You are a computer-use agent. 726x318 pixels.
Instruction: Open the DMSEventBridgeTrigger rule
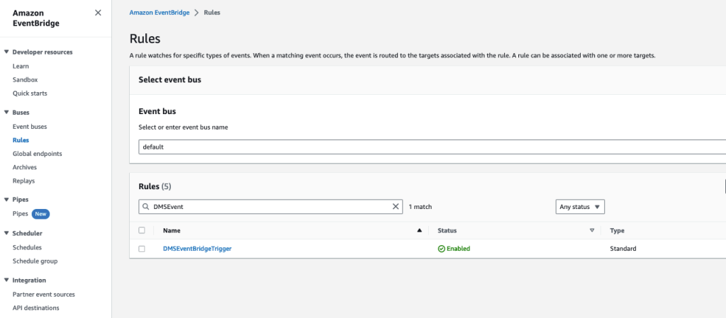[x=197, y=249]
